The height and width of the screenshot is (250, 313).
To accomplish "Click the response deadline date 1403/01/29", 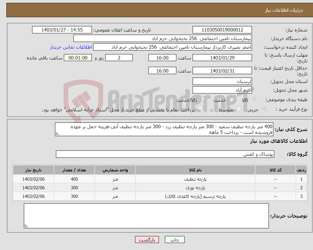I will (x=222, y=58).
